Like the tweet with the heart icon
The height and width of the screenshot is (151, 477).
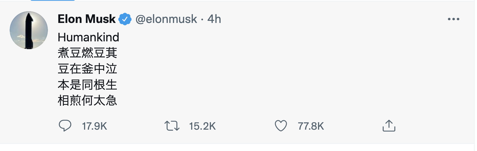point(281,126)
